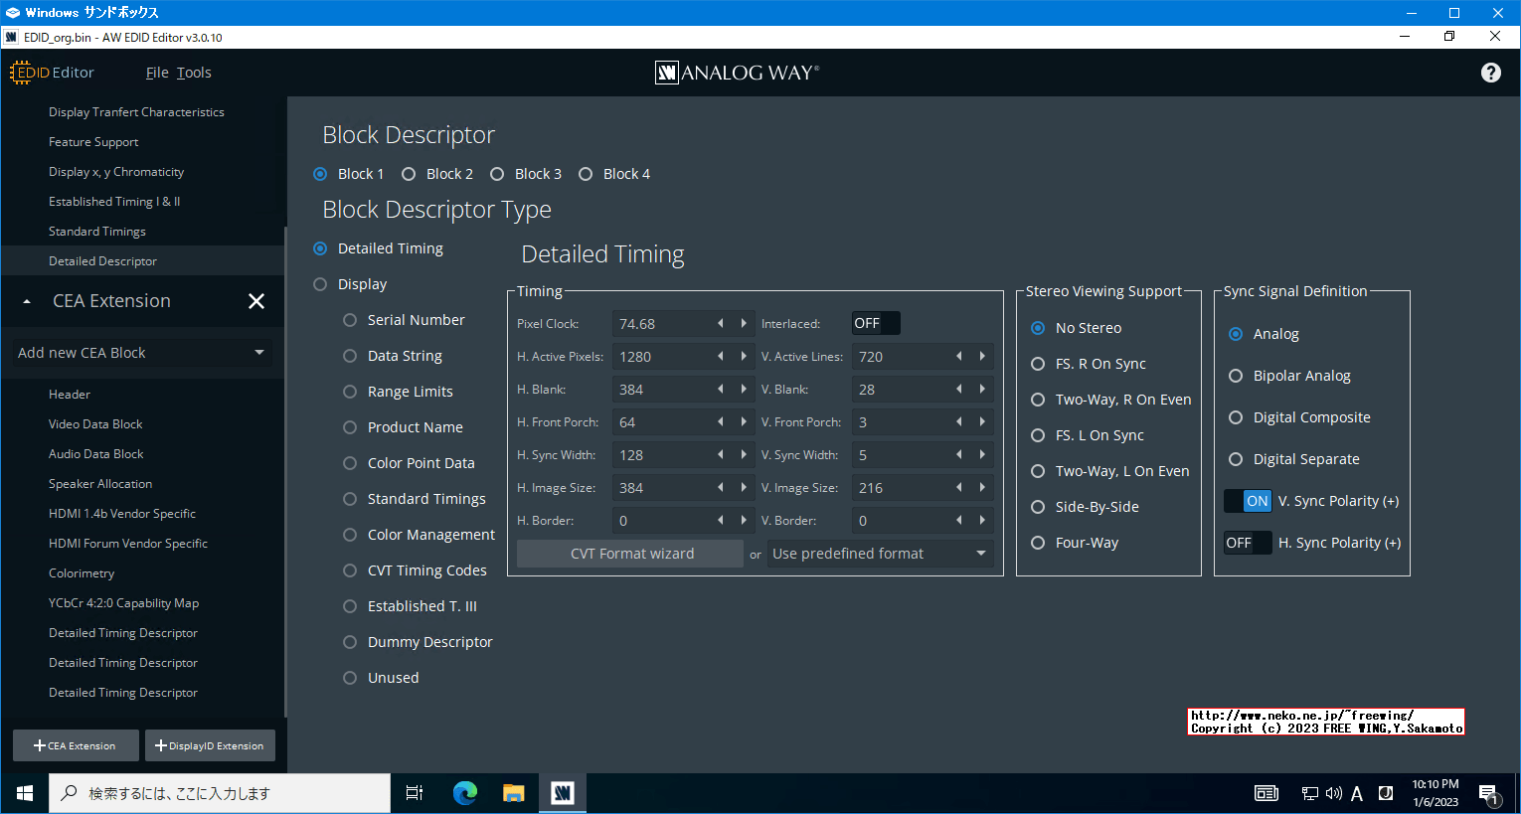Select the Block 2 radio button

click(409, 174)
